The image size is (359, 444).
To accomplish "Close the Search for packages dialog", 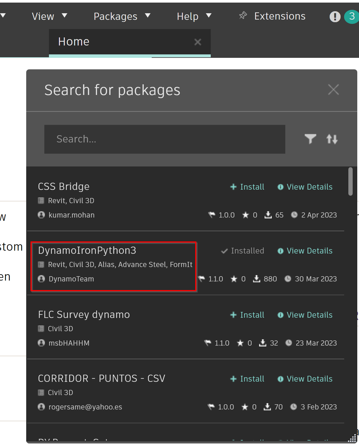I will (x=333, y=90).
